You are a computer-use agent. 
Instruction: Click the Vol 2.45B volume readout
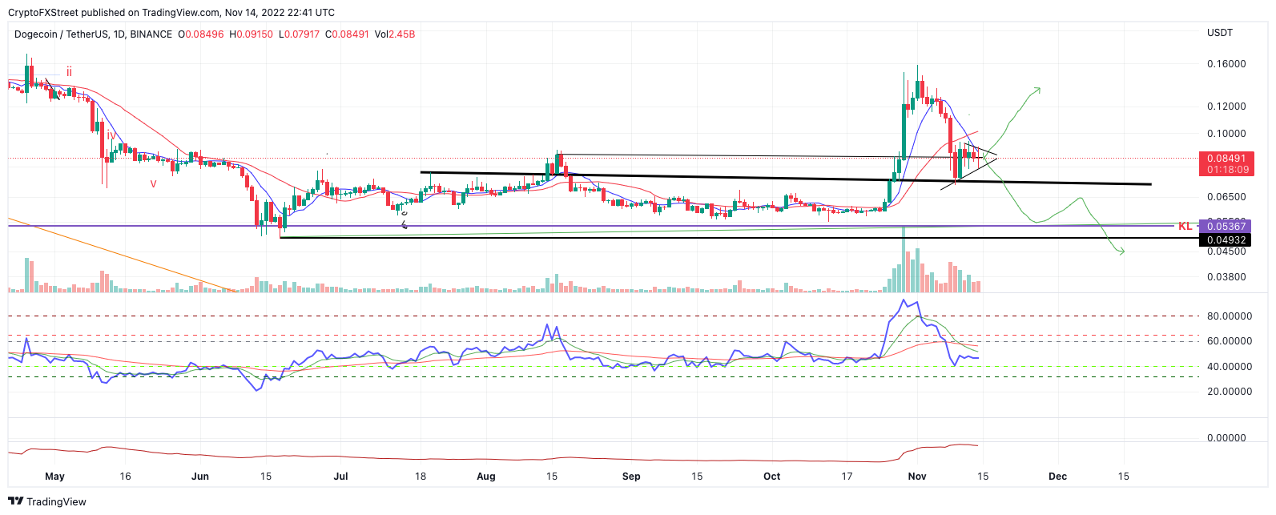click(x=395, y=34)
